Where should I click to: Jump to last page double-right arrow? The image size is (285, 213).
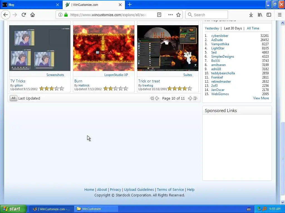195,98
